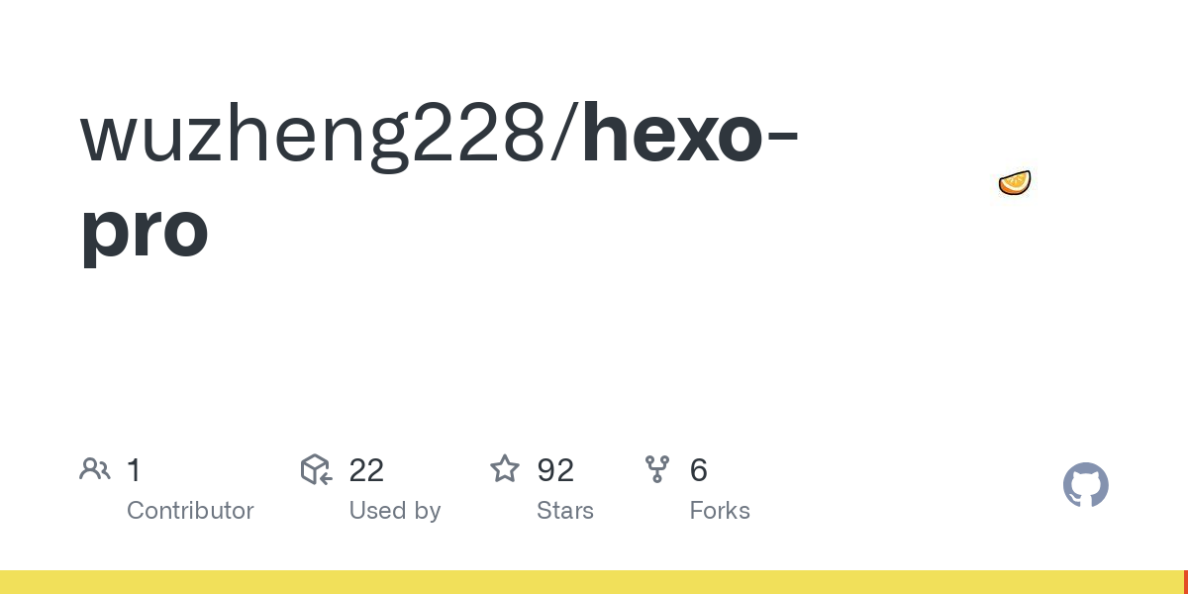Select the fork count 6
Screen dimensions: 1188x594
699,470
